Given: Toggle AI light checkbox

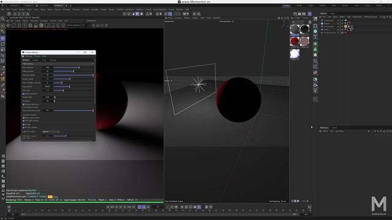Looking at the screenshot, I should (x=24, y=124).
